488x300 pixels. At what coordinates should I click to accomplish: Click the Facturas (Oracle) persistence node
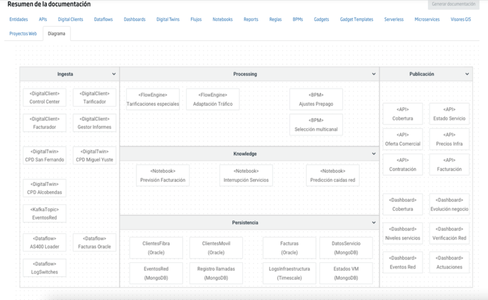click(x=289, y=248)
